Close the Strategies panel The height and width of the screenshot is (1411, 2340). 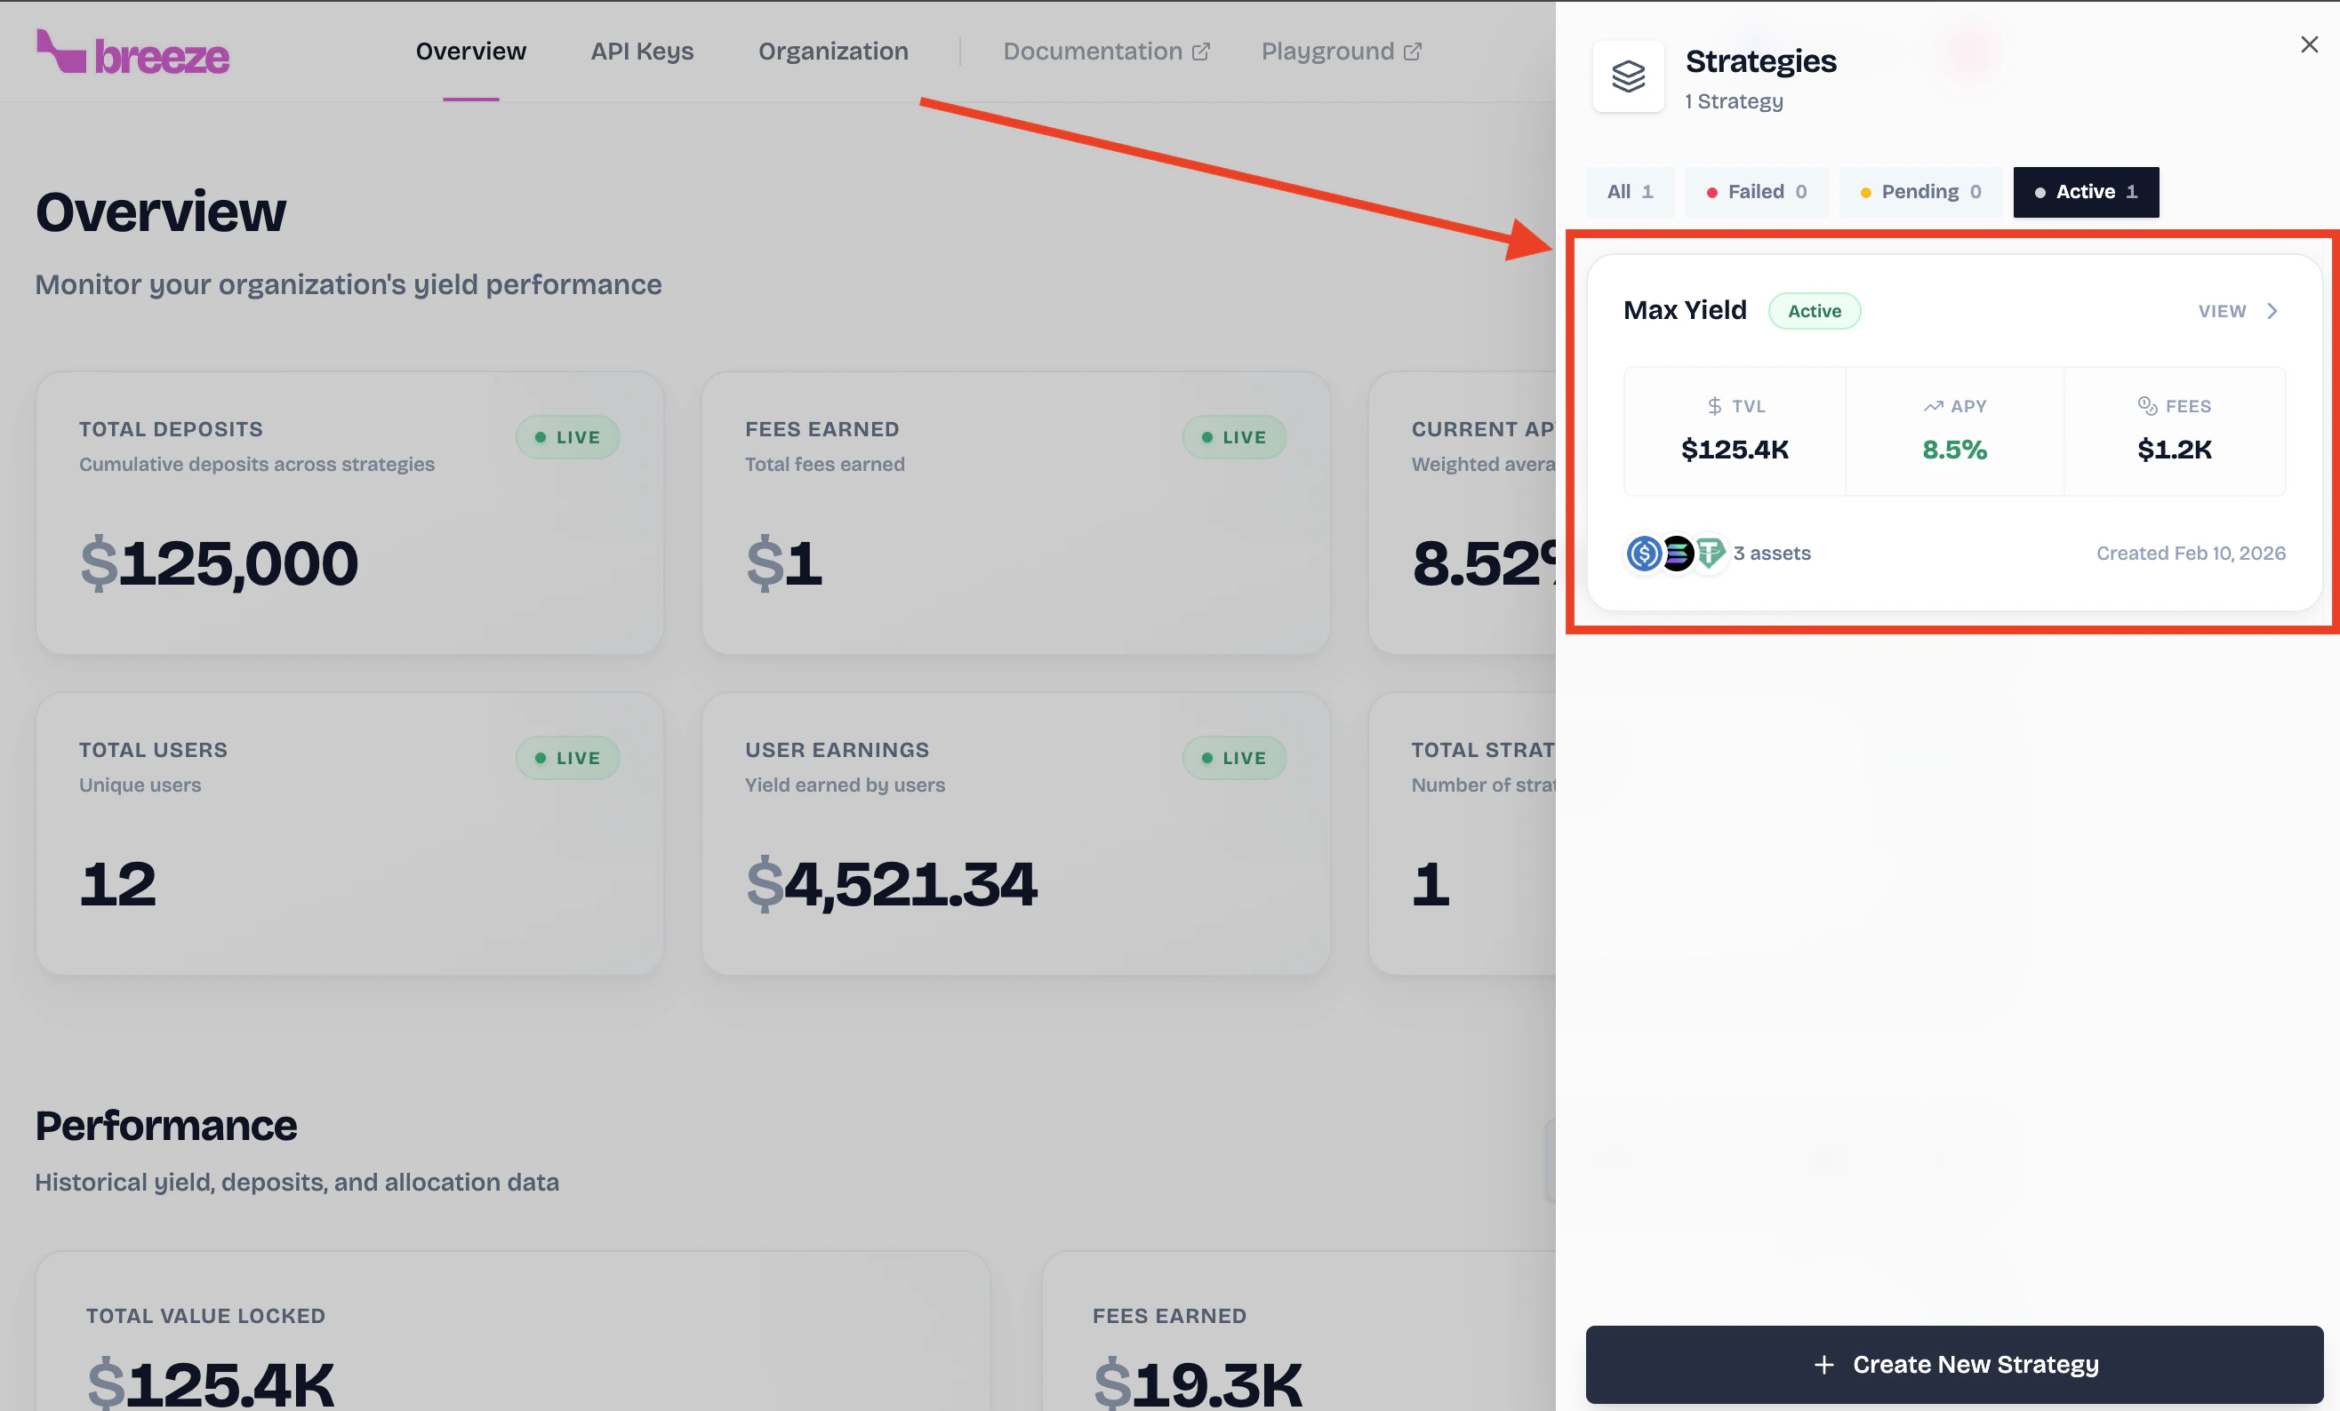click(2309, 44)
